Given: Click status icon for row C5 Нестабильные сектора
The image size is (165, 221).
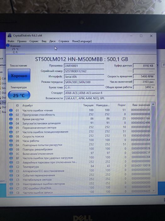Looking at the screenshot, I should [x=11, y=180].
